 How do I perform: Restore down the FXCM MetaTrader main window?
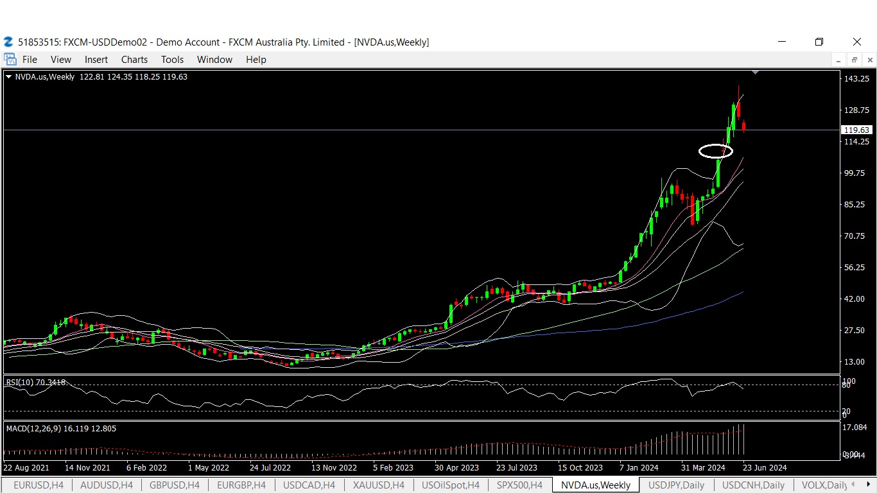(819, 42)
